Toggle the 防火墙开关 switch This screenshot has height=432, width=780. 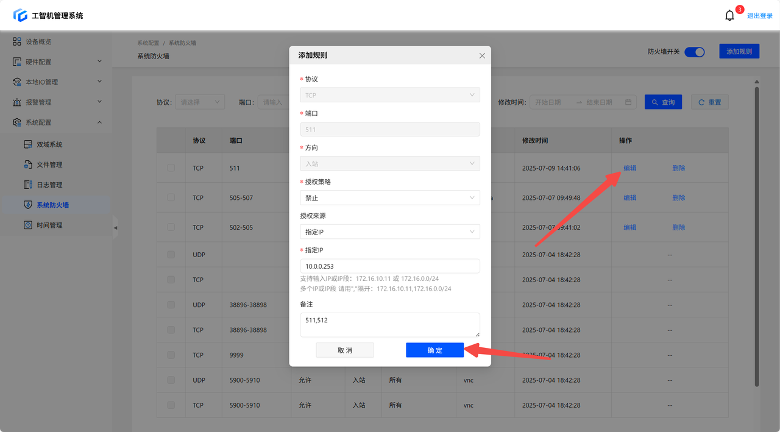coord(694,52)
